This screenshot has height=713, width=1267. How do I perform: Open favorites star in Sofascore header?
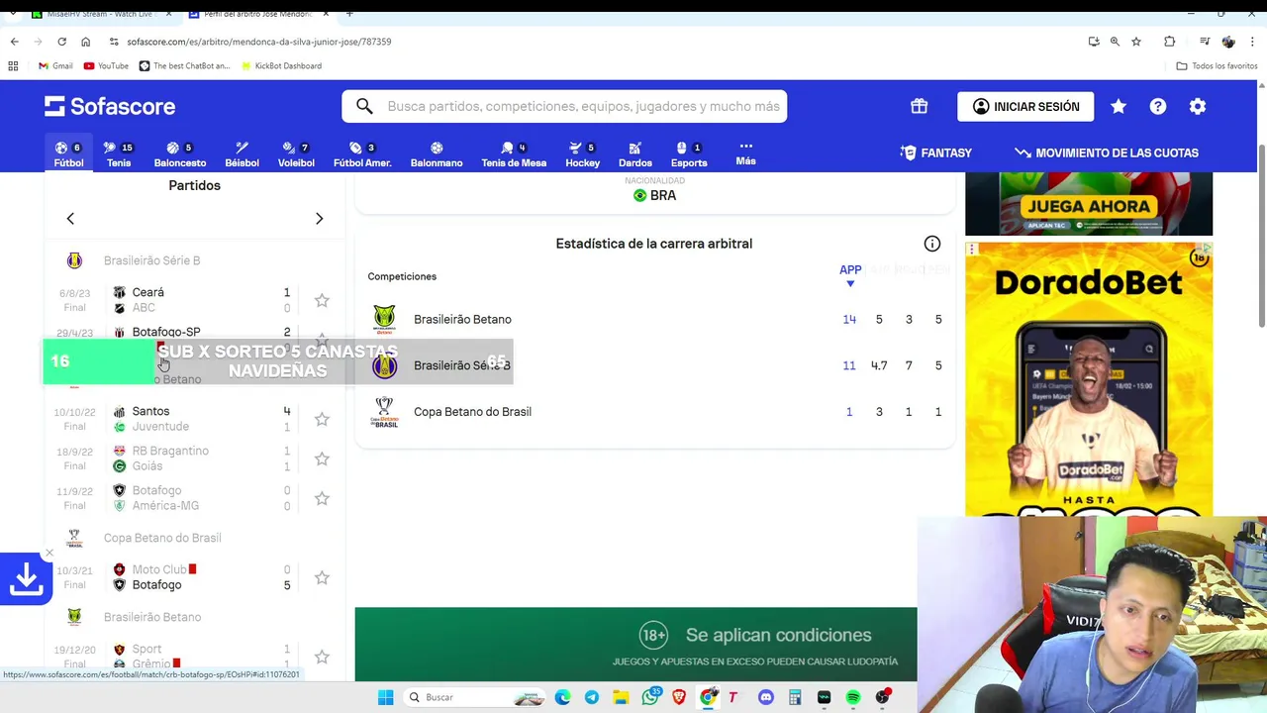pos(1119,106)
